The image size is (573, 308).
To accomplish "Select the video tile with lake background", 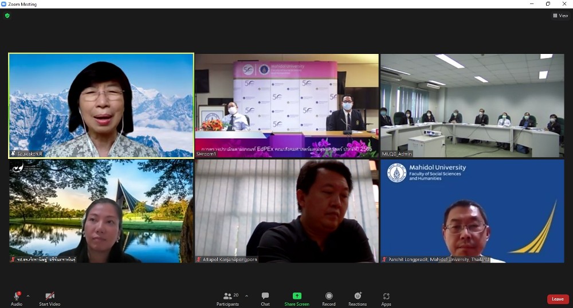I will pos(101,210).
